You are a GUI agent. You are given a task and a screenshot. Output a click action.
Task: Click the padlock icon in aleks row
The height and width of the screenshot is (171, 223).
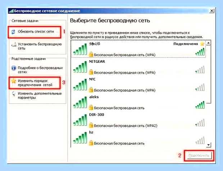91,107
